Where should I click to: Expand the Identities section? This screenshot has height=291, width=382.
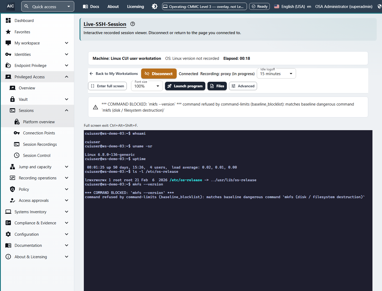pyautogui.click(x=67, y=54)
